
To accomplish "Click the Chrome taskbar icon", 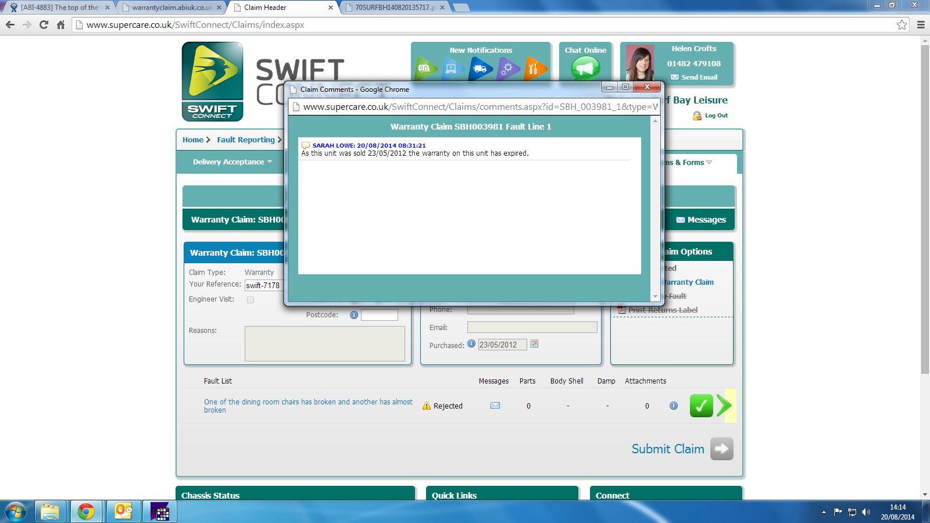I will point(86,512).
